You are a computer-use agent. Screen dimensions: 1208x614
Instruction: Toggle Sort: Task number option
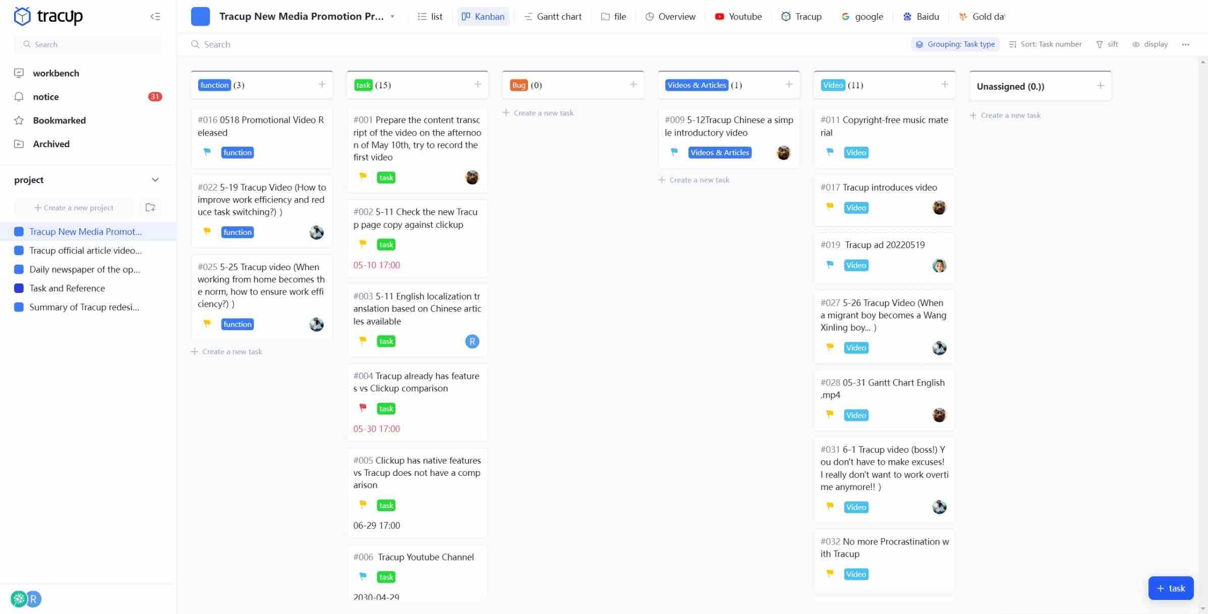(x=1045, y=44)
